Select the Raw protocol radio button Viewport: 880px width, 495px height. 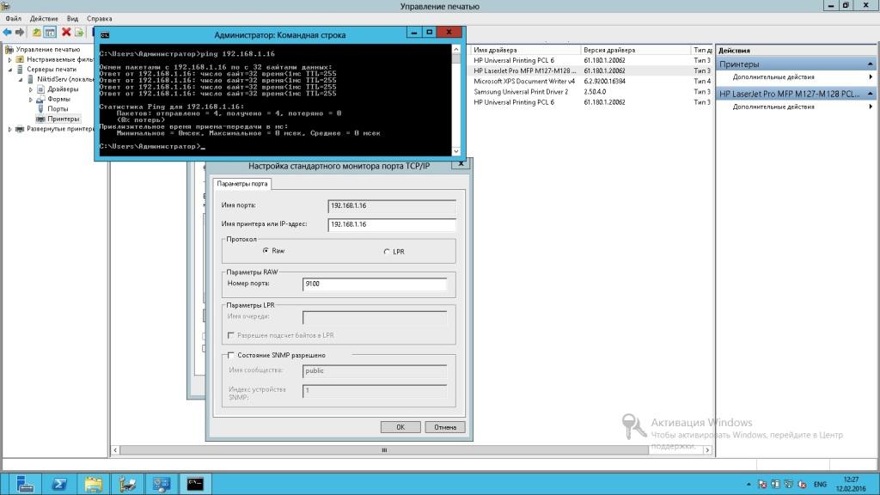pos(266,251)
